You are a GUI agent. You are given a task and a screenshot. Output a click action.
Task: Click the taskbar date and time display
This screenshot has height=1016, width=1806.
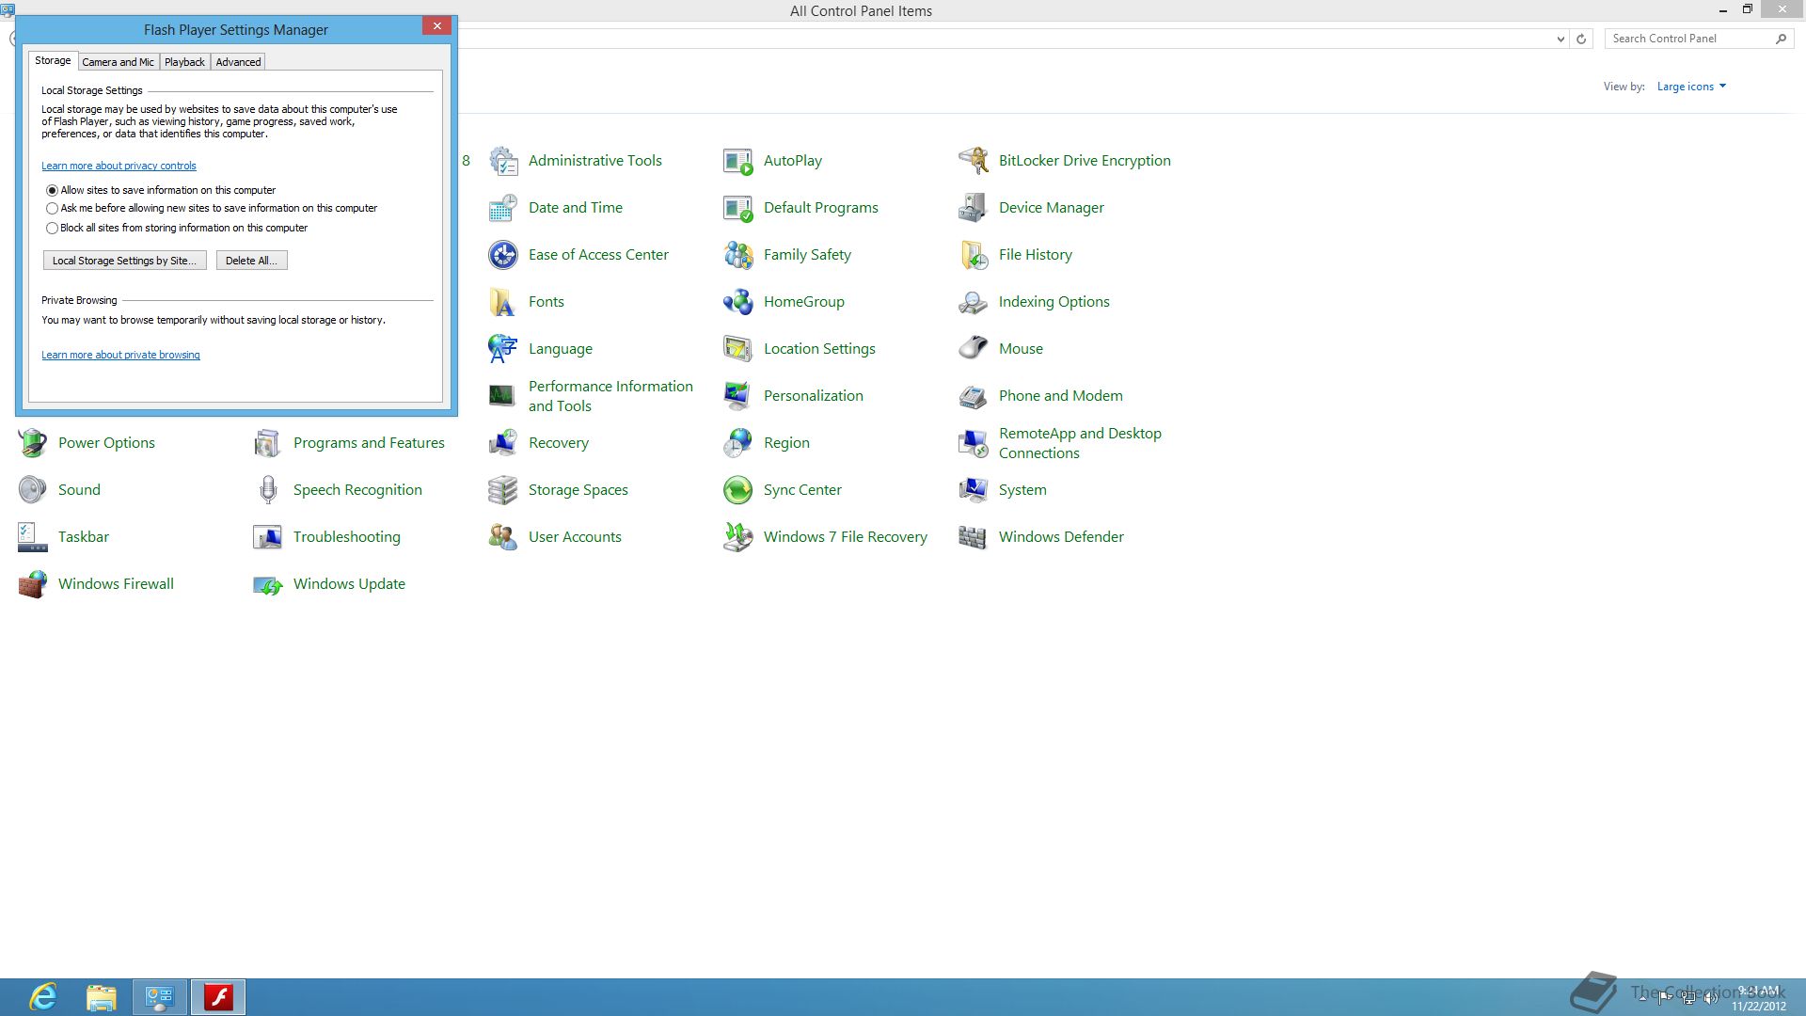(x=1759, y=998)
